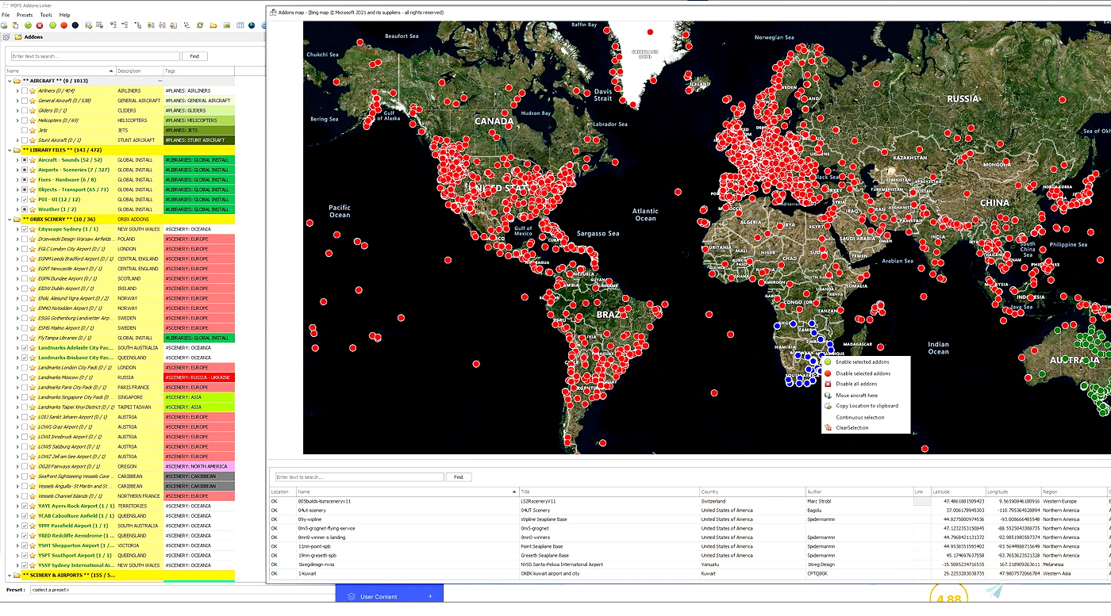Viewport: 1111px width, 616px height.
Task: Click Find button in Addons panel
Action: pos(194,56)
